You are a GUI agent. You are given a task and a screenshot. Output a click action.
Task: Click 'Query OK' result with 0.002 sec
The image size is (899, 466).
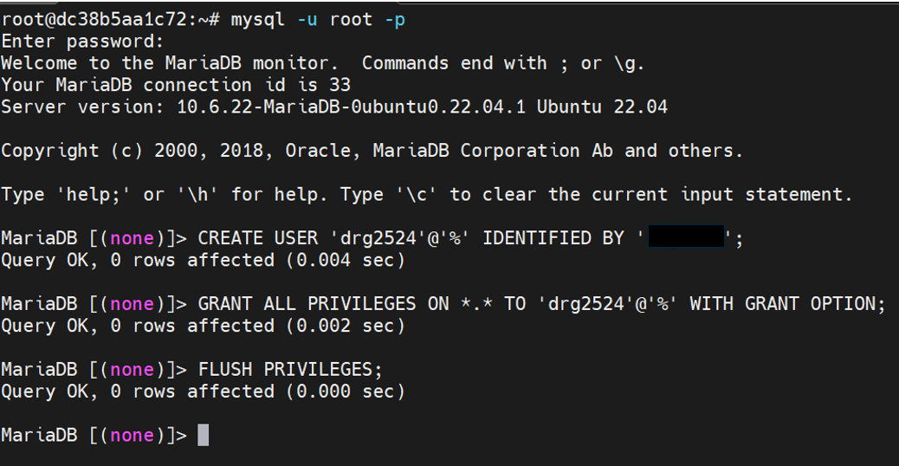pos(203,327)
